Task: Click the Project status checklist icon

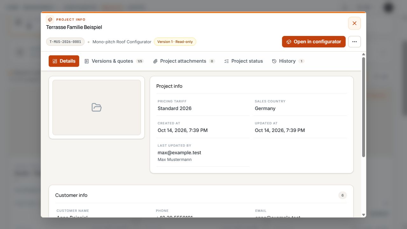Action: tap(226, 61)
